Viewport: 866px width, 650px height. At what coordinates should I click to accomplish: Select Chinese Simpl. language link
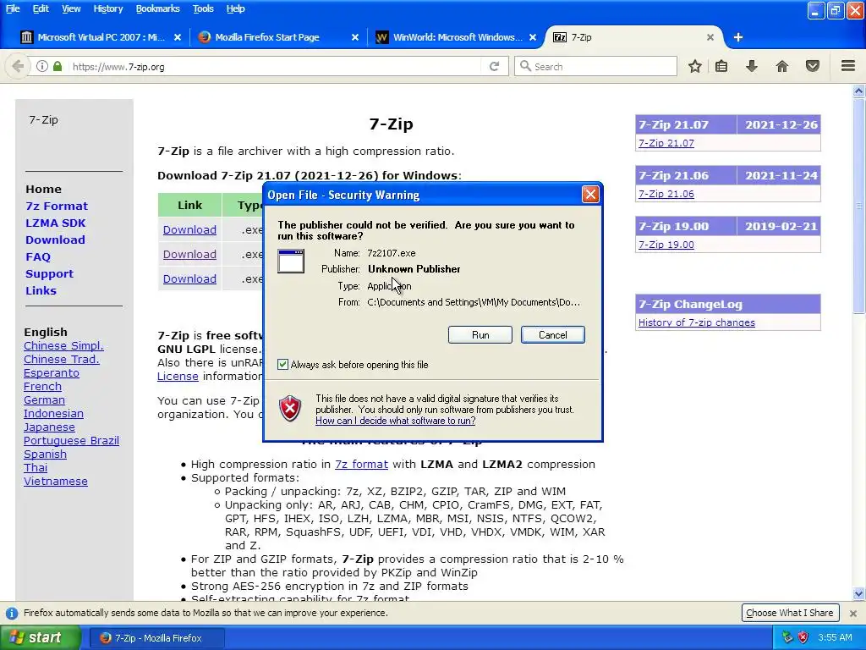tap(63, 345)
